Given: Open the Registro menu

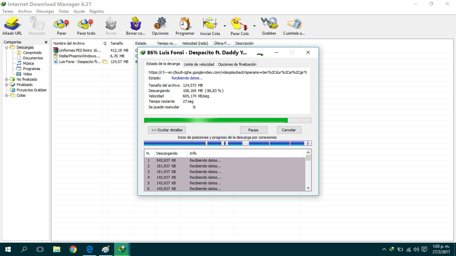Looking at the screenshot, I should (x=96, y=11).
